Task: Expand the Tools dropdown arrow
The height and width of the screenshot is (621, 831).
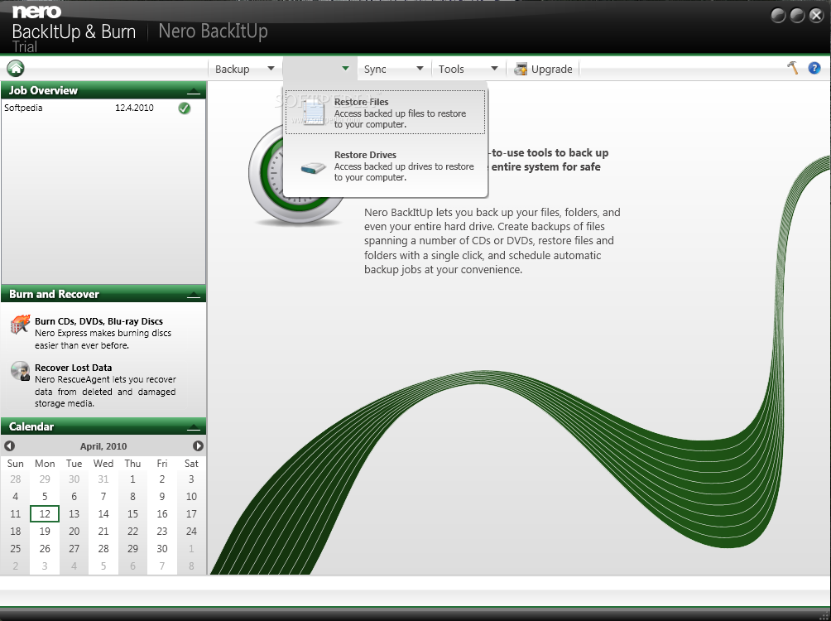Action: click(494, 69)
